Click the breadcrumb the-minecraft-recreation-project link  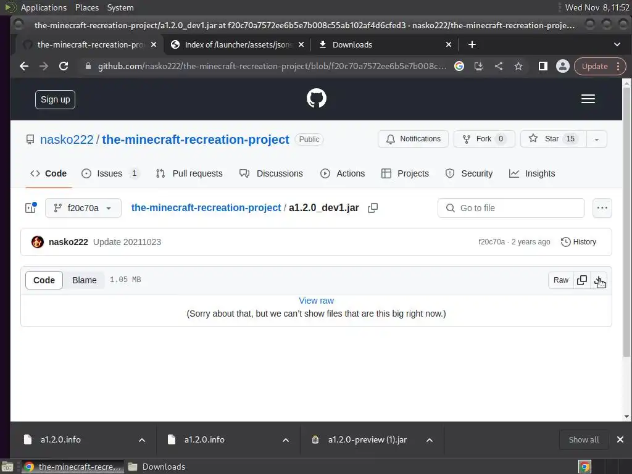tap(206, 207)
